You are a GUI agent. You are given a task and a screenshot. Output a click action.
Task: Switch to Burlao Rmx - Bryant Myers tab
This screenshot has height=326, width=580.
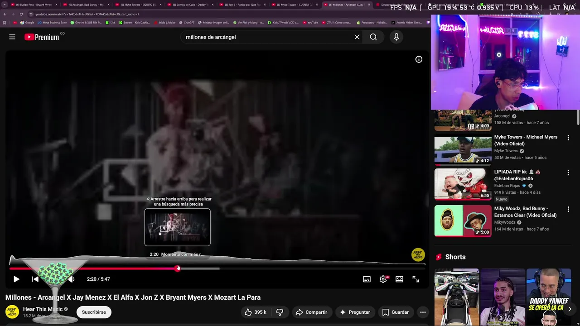point(34,5)
